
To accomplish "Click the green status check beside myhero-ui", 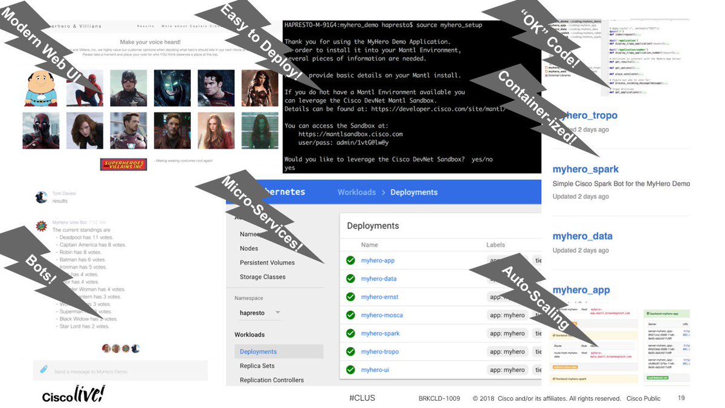I will (x=350, y=369).
